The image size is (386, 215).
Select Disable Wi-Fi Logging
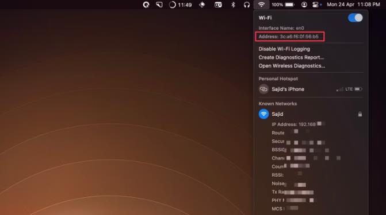(x=284, y=49)
